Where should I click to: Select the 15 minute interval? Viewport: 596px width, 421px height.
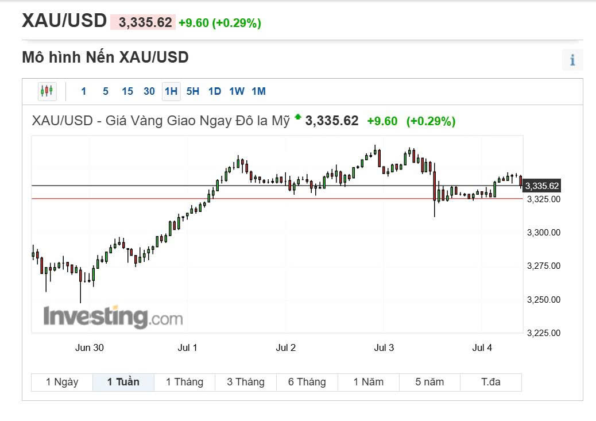point(127,91)
